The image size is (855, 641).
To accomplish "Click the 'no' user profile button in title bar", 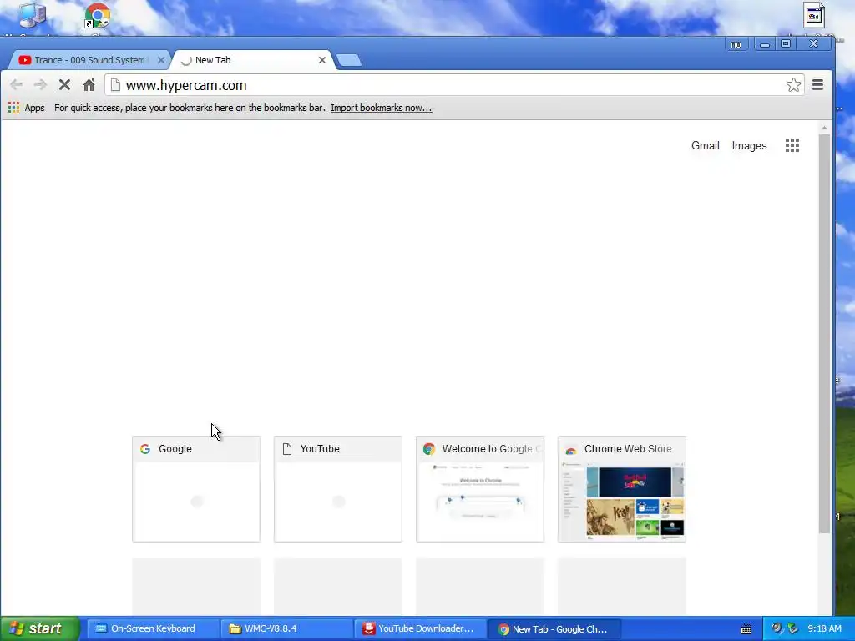I will point(736,44).
